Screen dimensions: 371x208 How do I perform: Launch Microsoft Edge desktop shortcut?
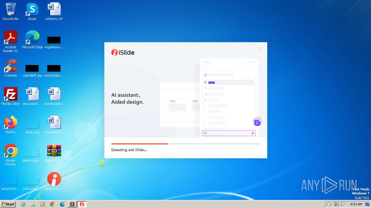point(32,40)
